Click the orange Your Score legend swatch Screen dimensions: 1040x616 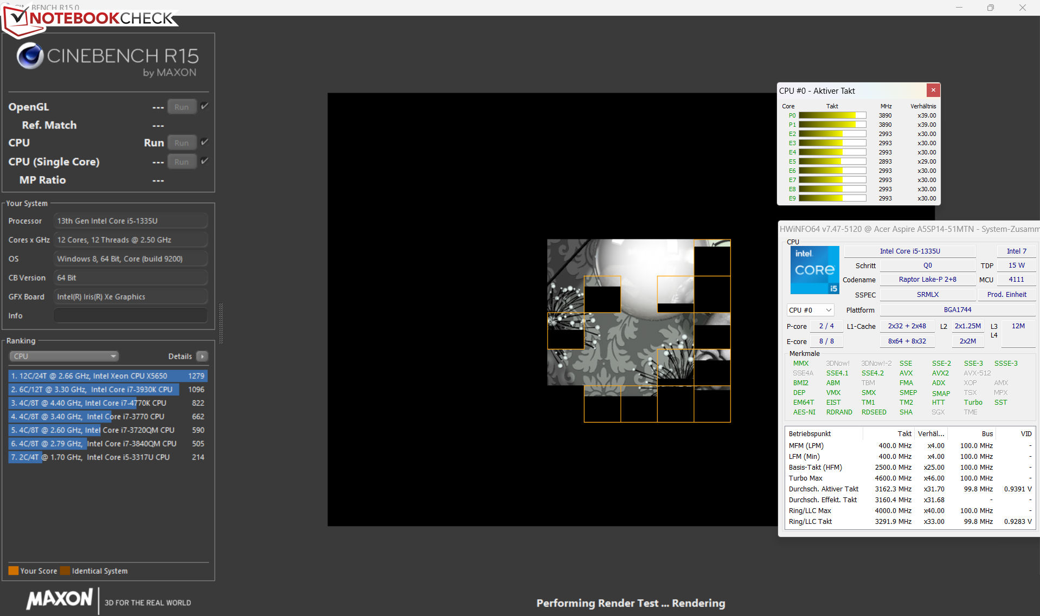[14, 570]
